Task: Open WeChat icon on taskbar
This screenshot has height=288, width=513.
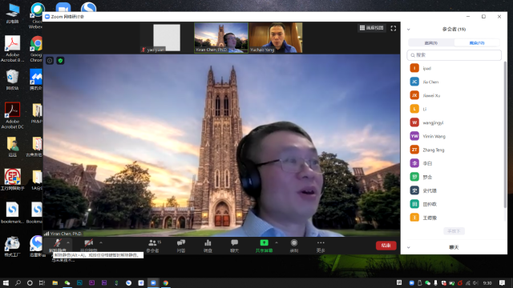Action: point(67,282)
